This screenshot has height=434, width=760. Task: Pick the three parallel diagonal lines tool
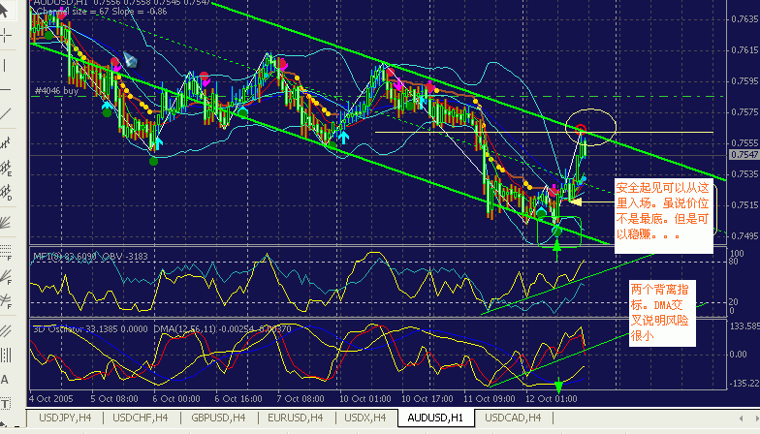coord(6,331)
